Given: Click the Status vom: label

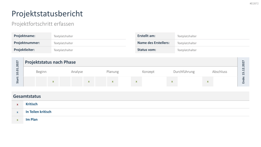Looking at the screenshot, I should [147, 50].
